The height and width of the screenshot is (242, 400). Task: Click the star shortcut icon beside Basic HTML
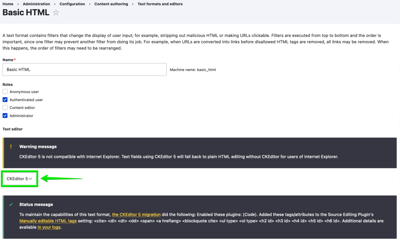pos(56,13)
